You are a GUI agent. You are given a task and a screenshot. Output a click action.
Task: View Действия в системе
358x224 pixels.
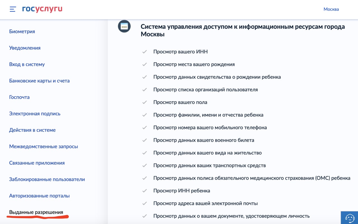click(x=32, y=130)
